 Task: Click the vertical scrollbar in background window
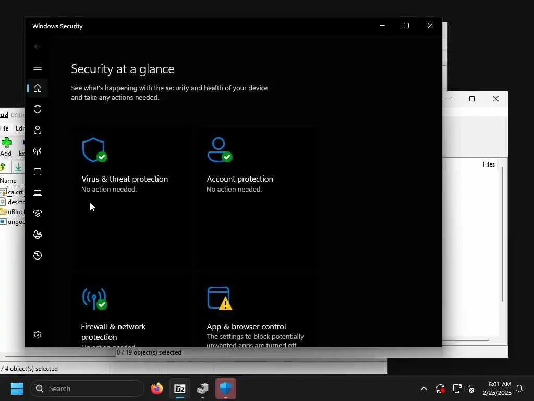click(x=503, y=234)
